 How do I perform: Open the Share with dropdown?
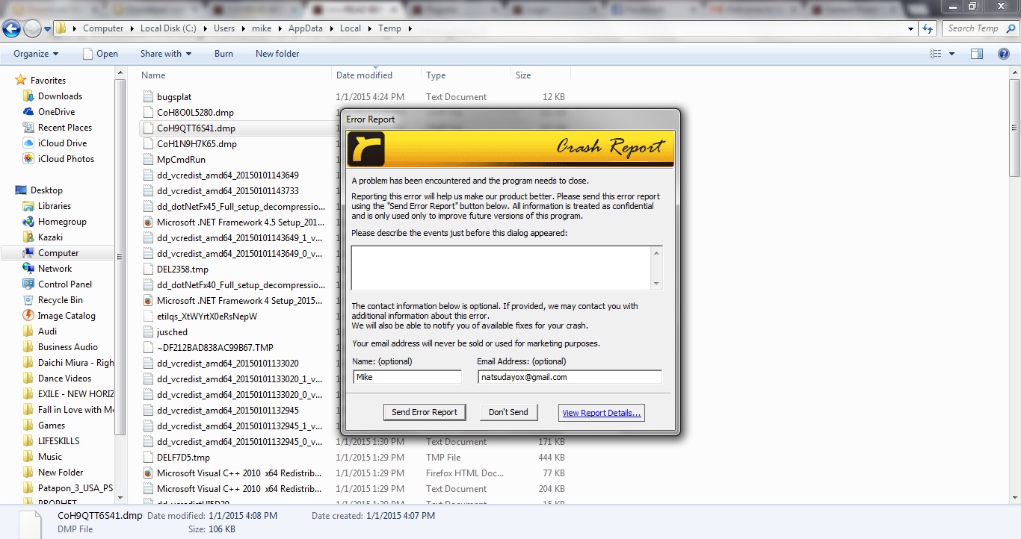(166, 54)
